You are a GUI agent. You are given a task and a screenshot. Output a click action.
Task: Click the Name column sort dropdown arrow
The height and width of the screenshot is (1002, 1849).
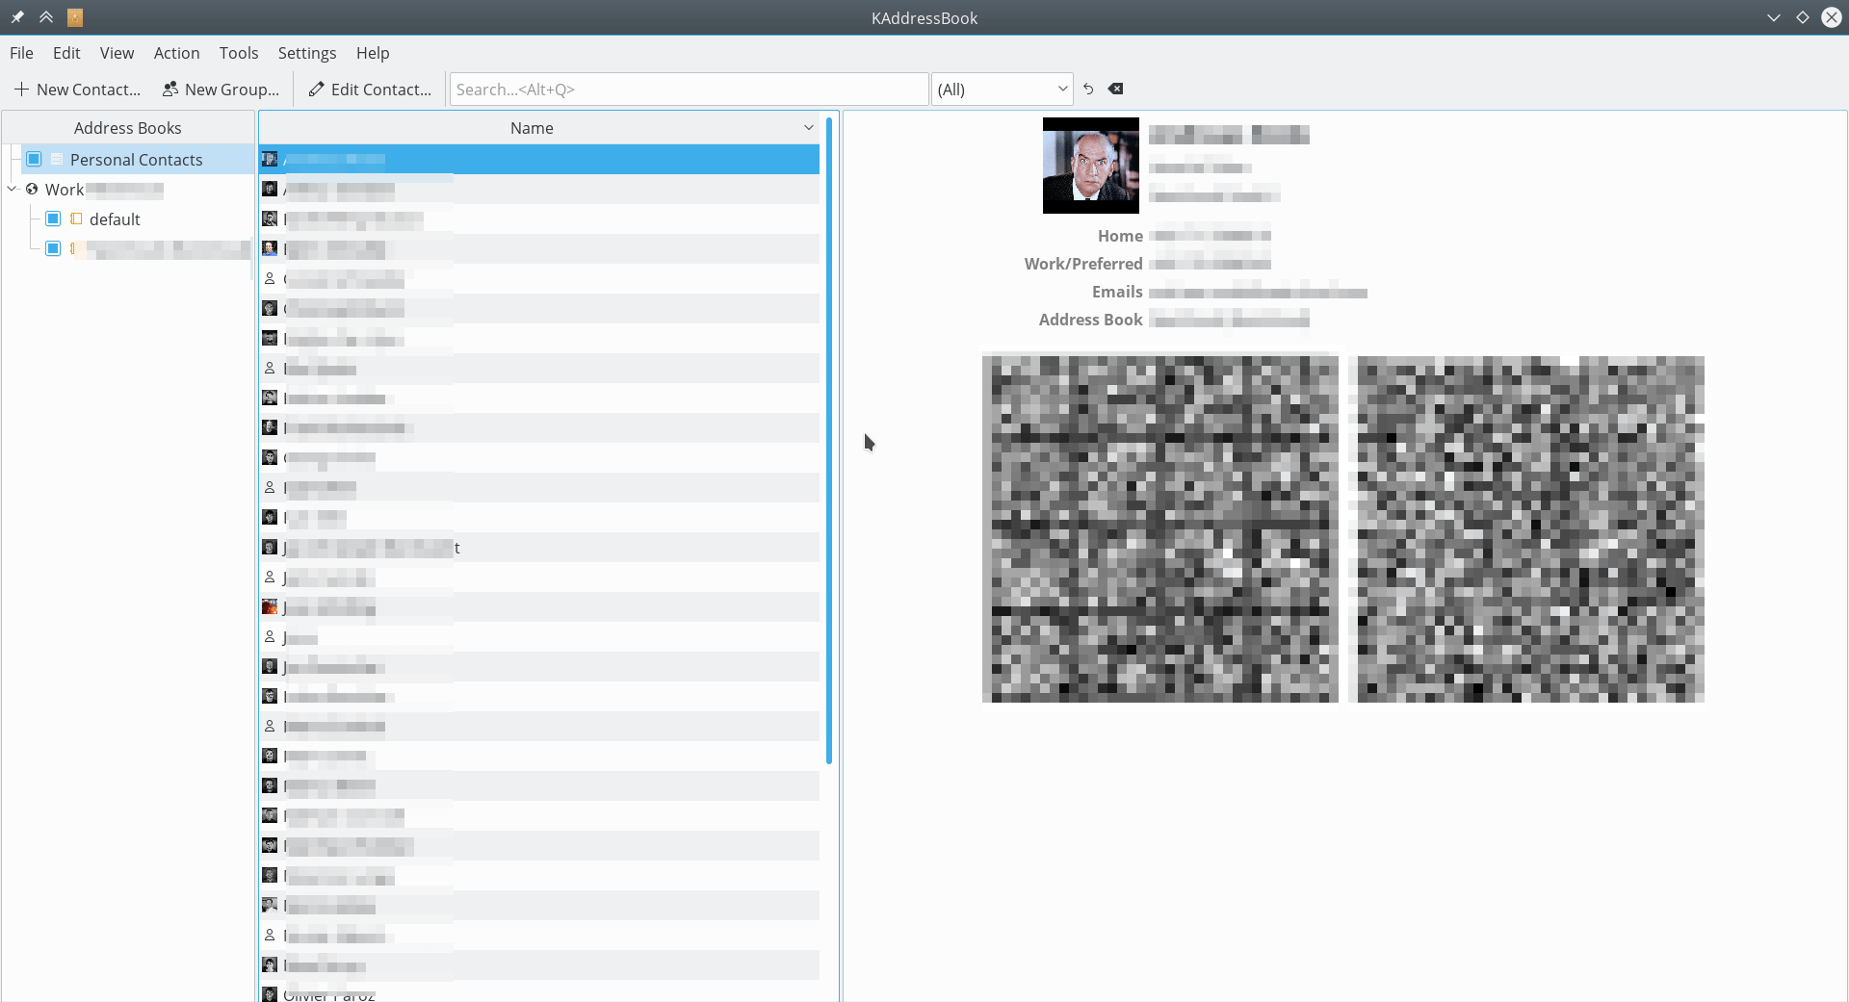coord(808,127)
